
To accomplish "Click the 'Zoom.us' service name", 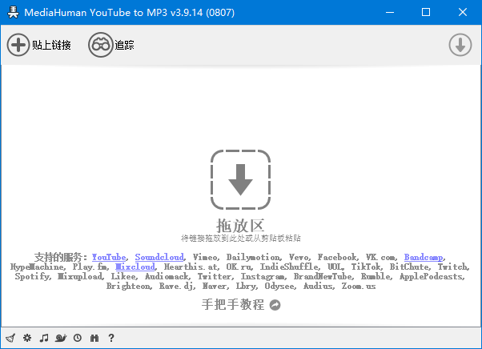I will tap(359, 286).
